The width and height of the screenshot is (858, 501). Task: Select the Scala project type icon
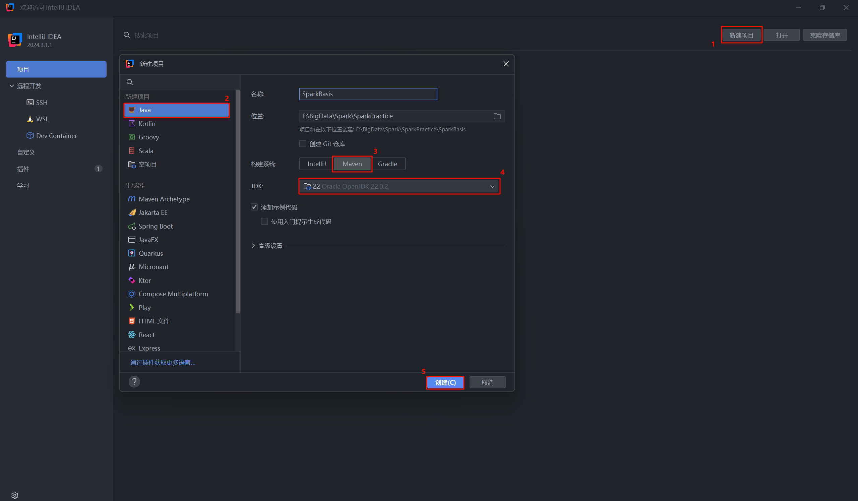(131, 151)
